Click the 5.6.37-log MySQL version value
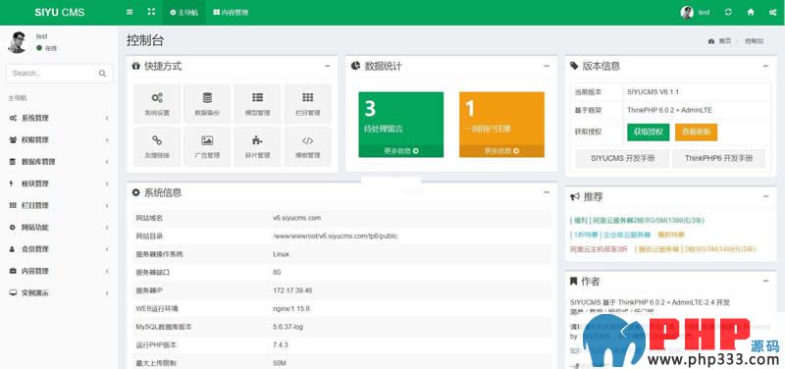Screen dimensions: 785x369 point(288,327)
